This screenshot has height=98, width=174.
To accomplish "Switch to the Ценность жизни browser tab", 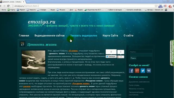I will coord(12,2).
